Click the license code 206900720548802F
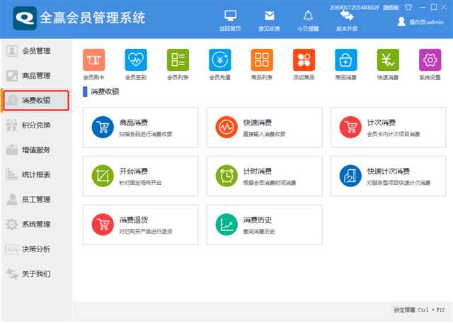453x323 pixels. 354,8
